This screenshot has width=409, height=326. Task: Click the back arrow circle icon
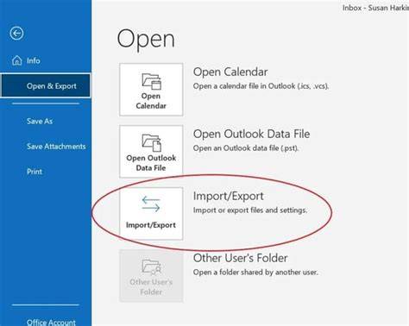pyautogui.click(x=16, y=34)
